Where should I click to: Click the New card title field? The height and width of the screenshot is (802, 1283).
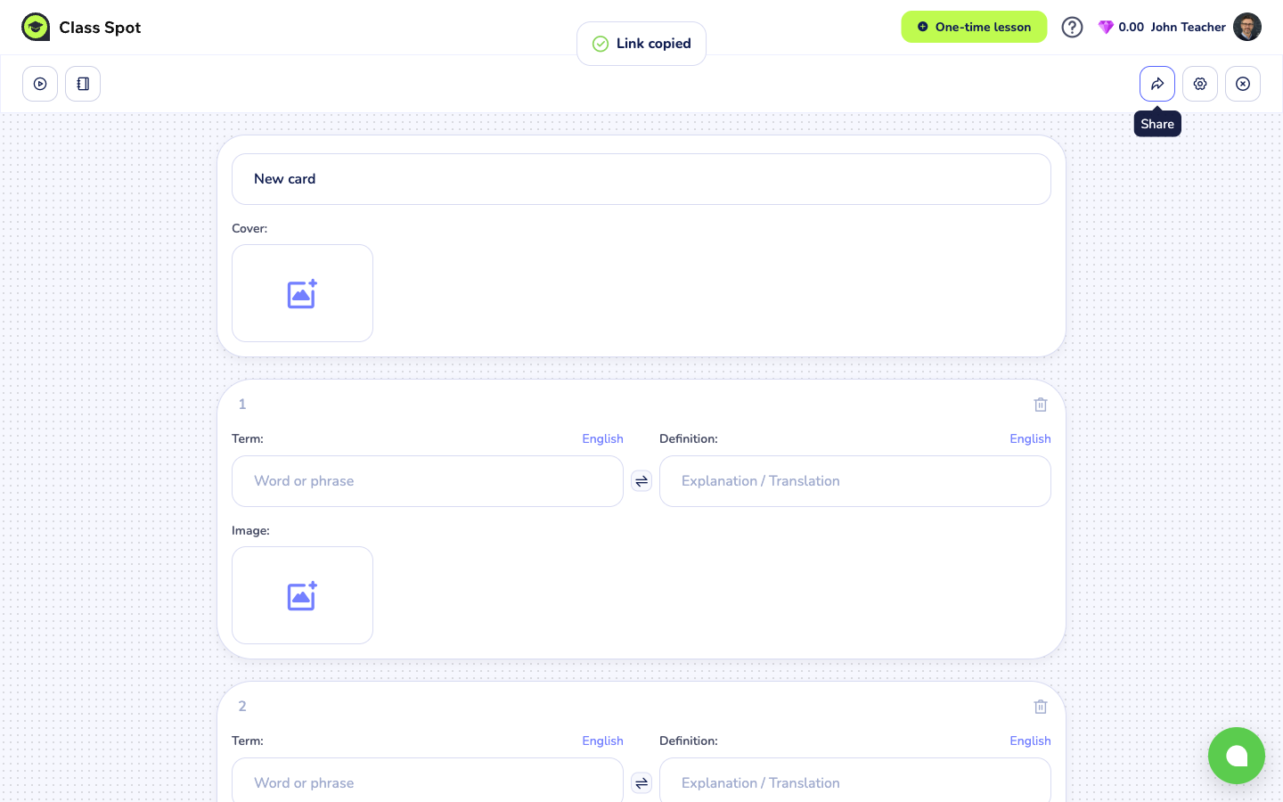(641, 179)
